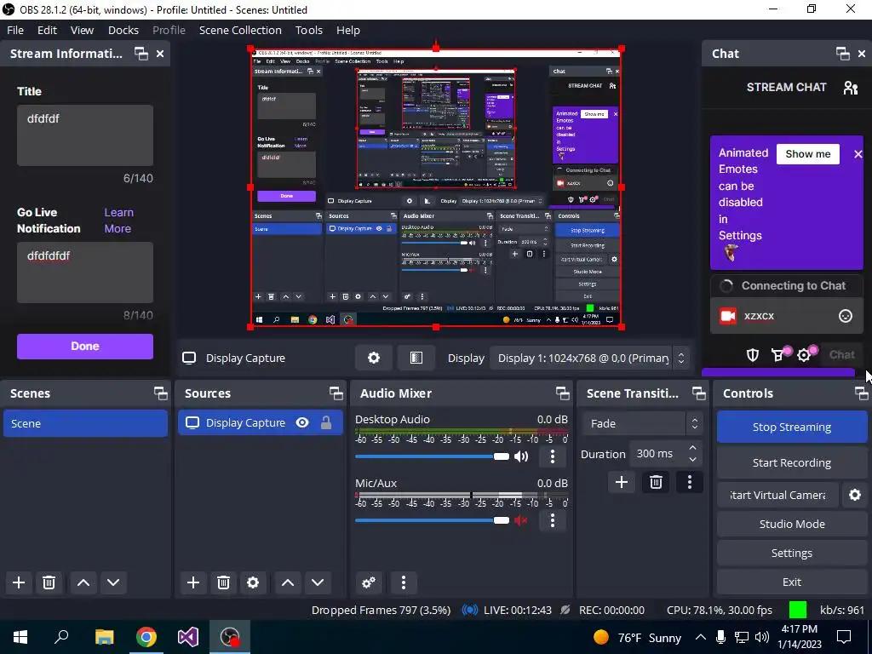Screen dimensions: 872x654
Task: Increase transition duration stepper up
Action: pos(692,448)
